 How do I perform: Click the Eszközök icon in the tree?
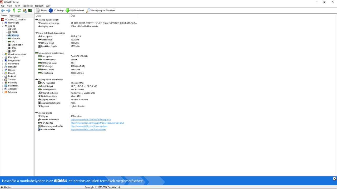(x=6, y=76)
